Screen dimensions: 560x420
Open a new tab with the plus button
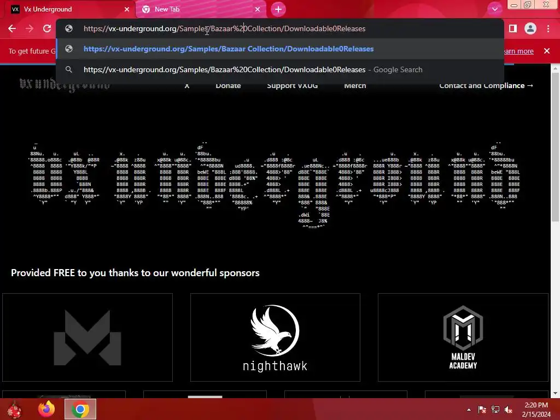pyautogui.click(x=278, y=9)
